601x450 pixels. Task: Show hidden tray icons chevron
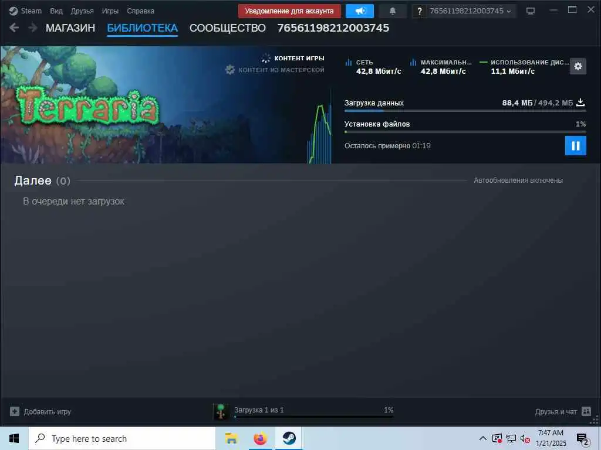(483, 438)
